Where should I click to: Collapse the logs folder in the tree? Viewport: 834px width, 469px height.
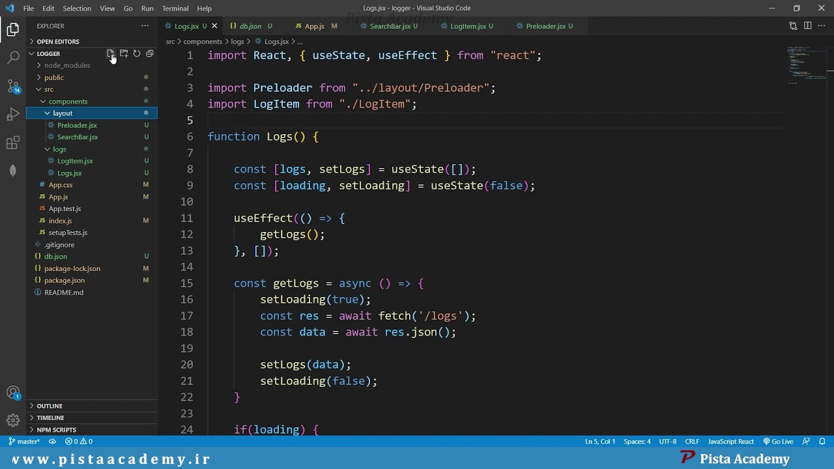tap(92, 149)
